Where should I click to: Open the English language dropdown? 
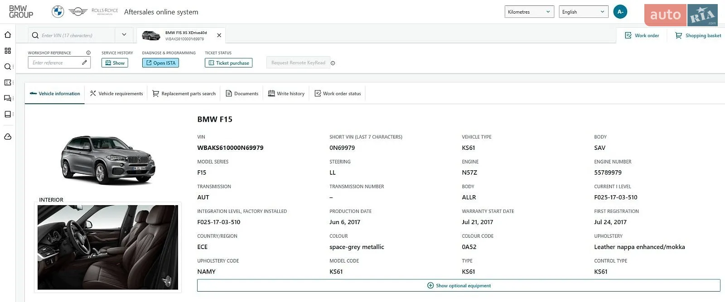[x=584, y=12]
